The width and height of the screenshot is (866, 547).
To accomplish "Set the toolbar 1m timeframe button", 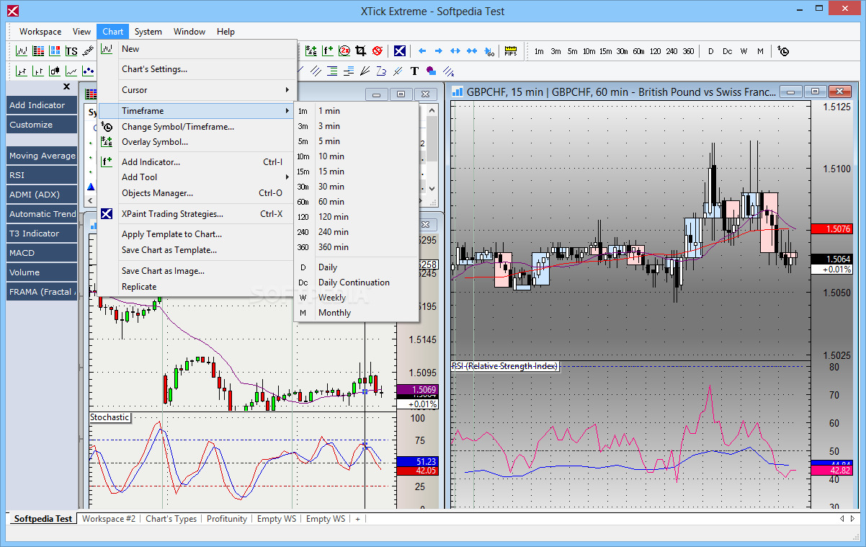I will 539,51.
